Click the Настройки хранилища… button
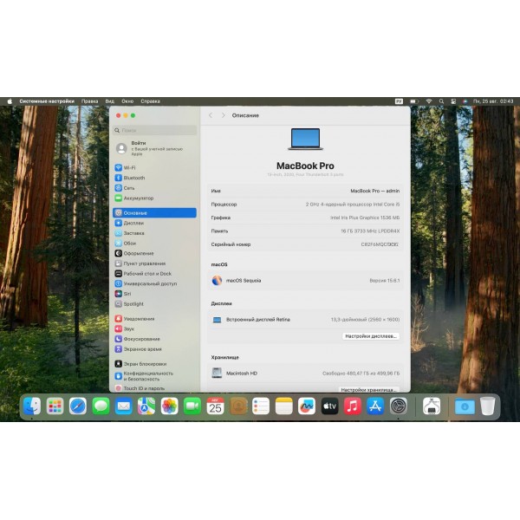The height and width of the screenshot is (520, 520). 369,390
